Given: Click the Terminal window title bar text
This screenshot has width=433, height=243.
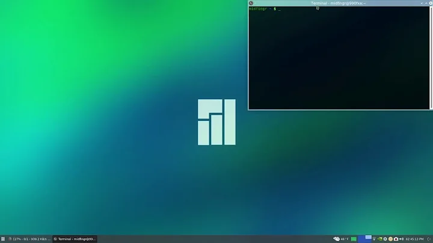Looking at the screenshot, I should [x=338, y=3].
